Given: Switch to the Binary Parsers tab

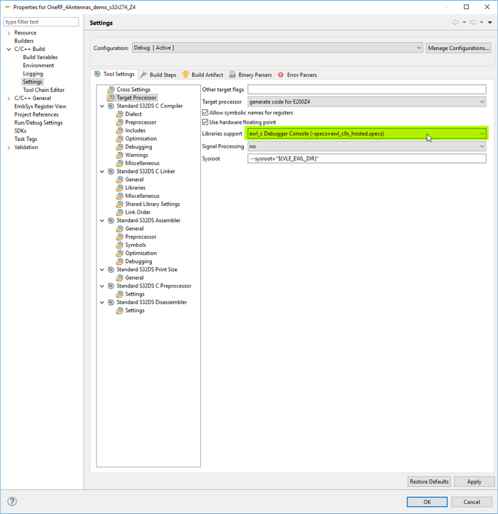Looking at the screenshot, I should pyautogui.click(x=251, y=75).
